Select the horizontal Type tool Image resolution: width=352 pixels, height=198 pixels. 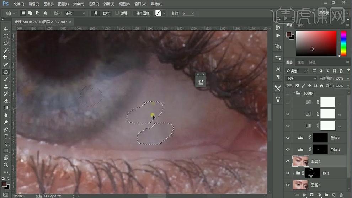[x=6, y=137]
